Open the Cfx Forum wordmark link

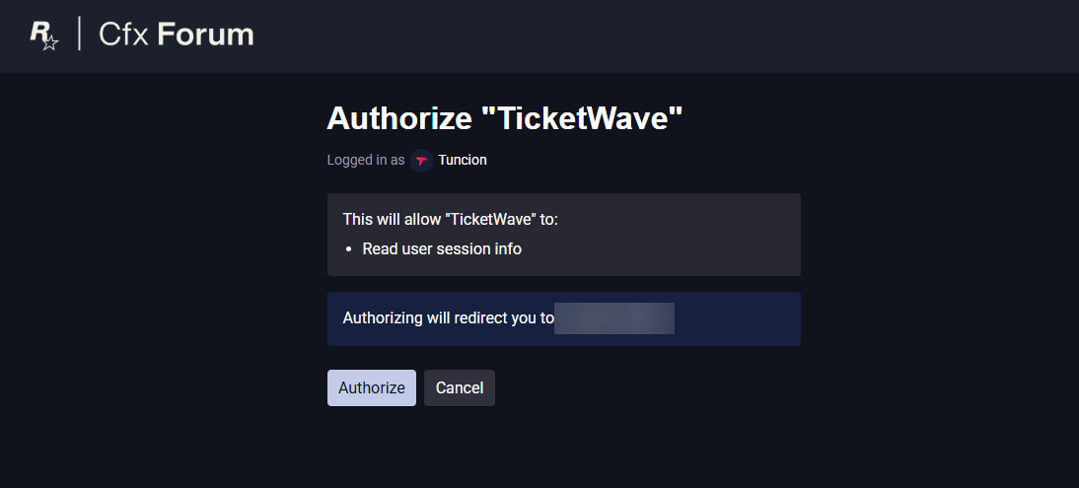[177, 35]
